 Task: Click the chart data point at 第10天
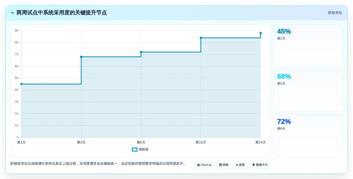[x=201, y=38]
